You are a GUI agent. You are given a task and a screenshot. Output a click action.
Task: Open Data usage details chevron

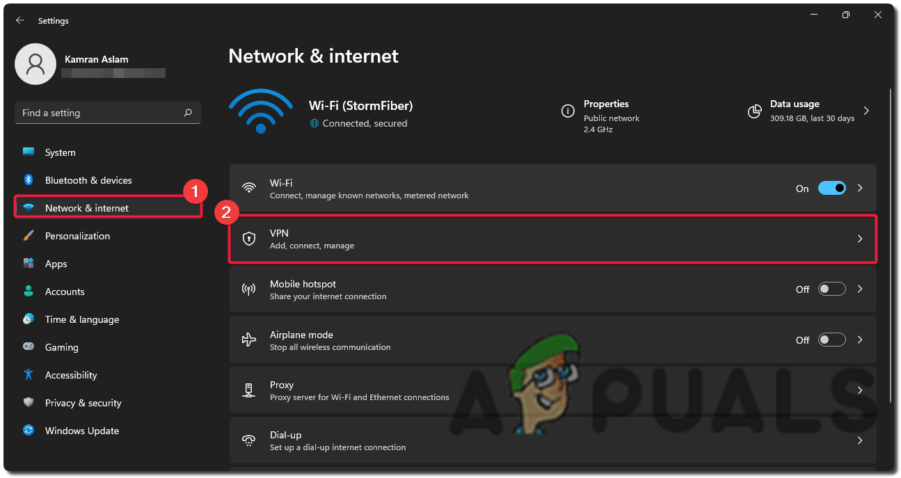[x=866, y=111]
